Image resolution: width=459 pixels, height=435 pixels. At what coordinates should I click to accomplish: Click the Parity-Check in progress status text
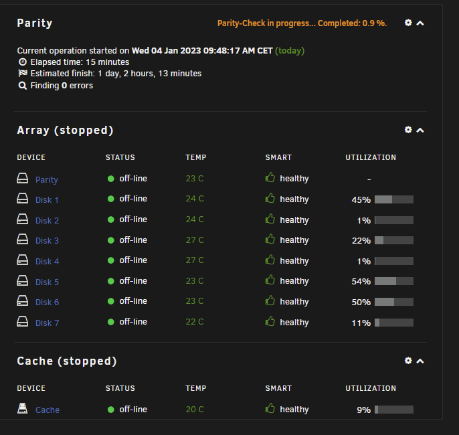(302, 23)
